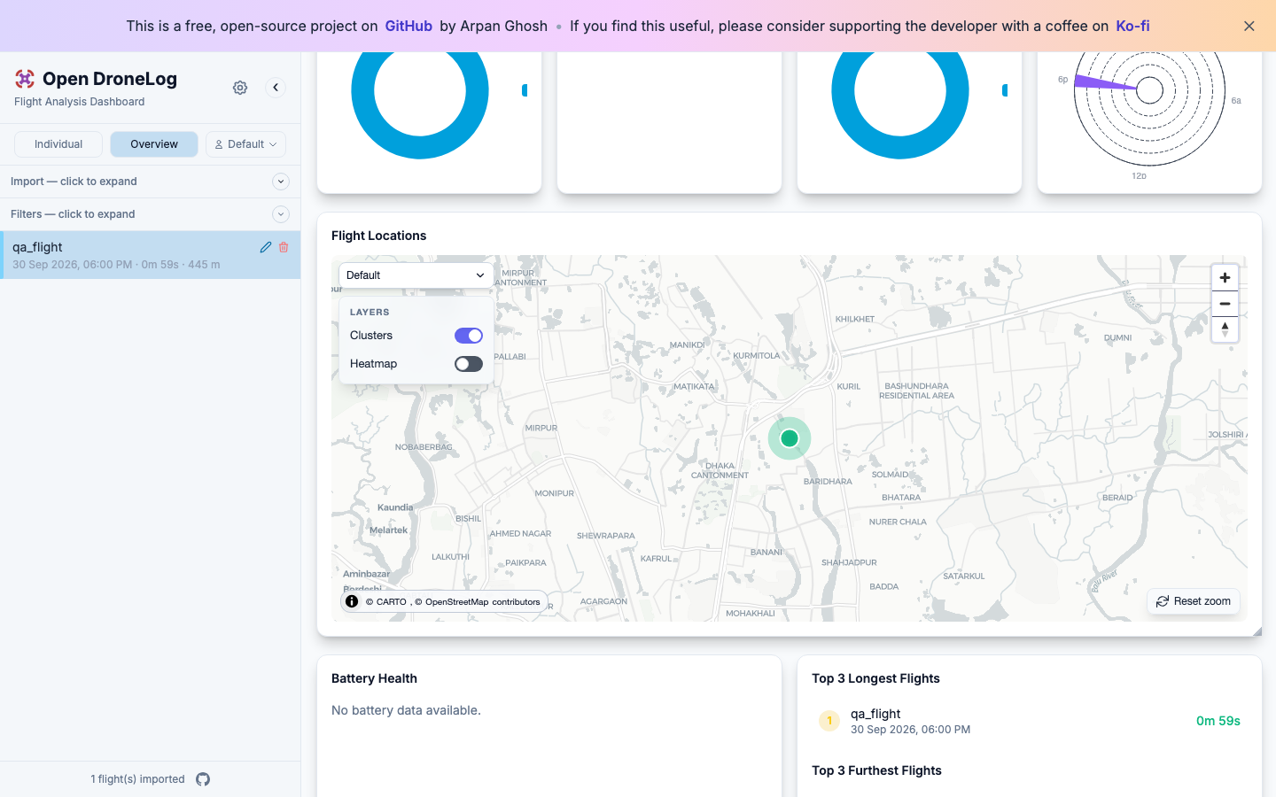Click the '1 flight(s) imported' status text

137,779
